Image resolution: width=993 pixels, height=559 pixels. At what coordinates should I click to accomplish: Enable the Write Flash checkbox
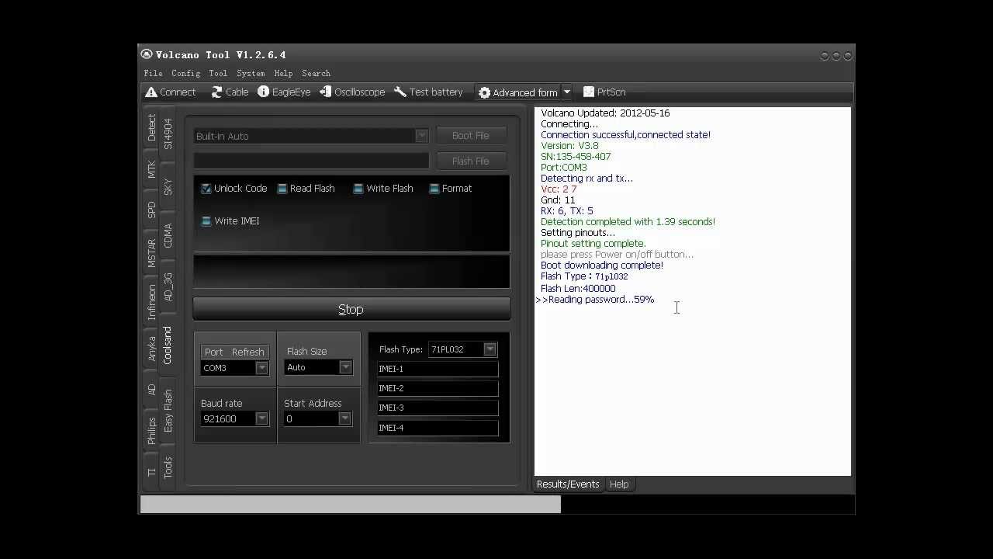(x=358, y=189)
